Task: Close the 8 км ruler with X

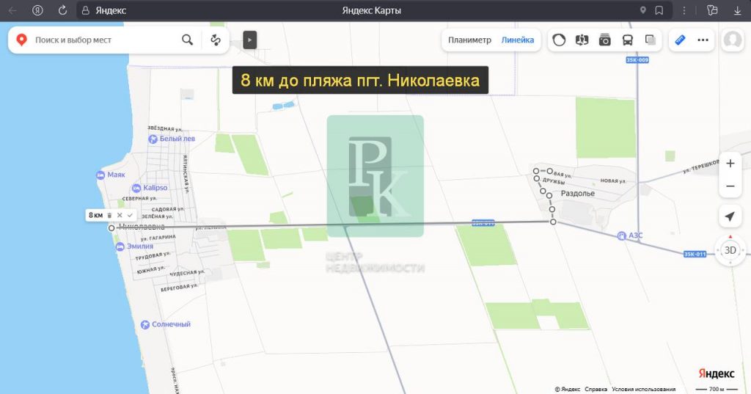Action: coord(120,215)
